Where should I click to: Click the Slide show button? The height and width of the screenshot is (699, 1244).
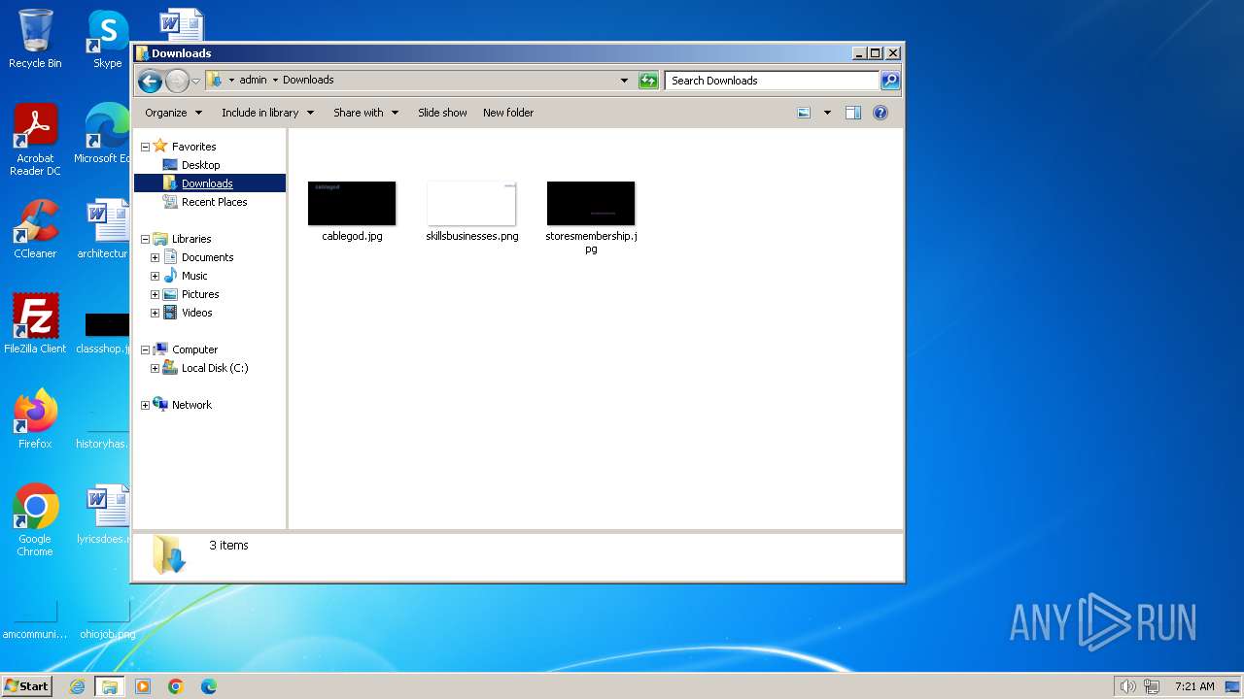pos(442,113)
